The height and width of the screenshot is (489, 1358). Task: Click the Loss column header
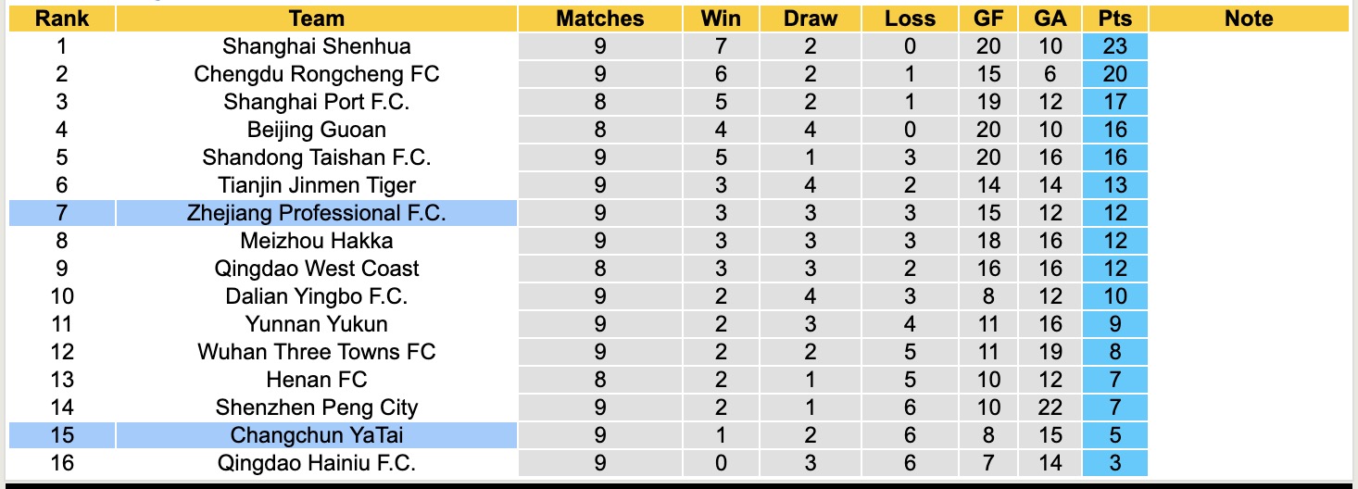(x=910, y=19)
